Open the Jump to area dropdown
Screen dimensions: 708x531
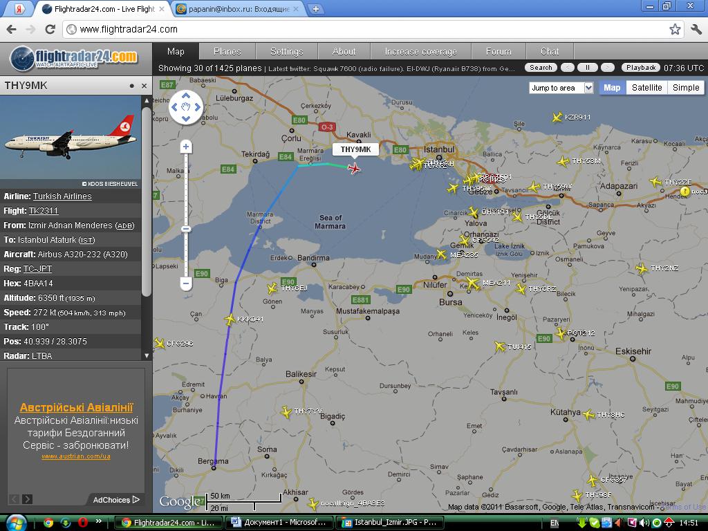561,88
